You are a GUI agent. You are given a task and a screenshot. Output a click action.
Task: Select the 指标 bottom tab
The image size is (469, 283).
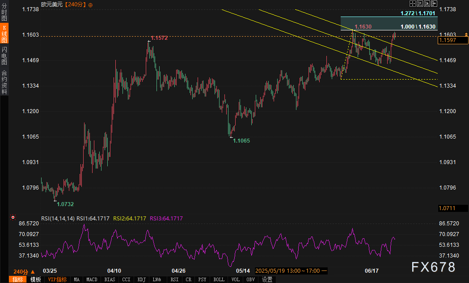[x=17, y=279]
